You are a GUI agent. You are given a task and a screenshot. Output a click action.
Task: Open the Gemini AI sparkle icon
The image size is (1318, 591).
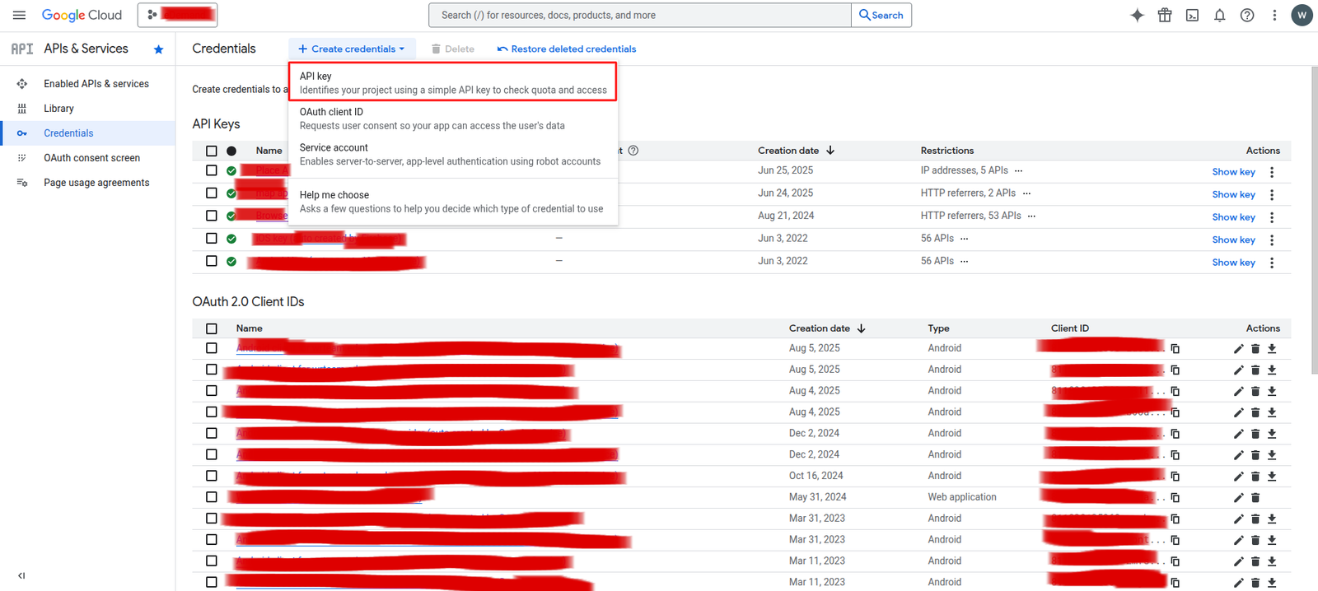pos(1137,16)
